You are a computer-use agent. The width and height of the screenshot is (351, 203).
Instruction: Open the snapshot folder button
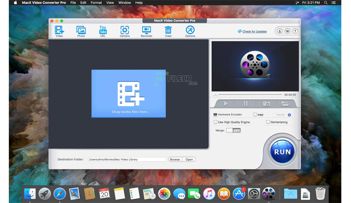click(x=285, y=104)
